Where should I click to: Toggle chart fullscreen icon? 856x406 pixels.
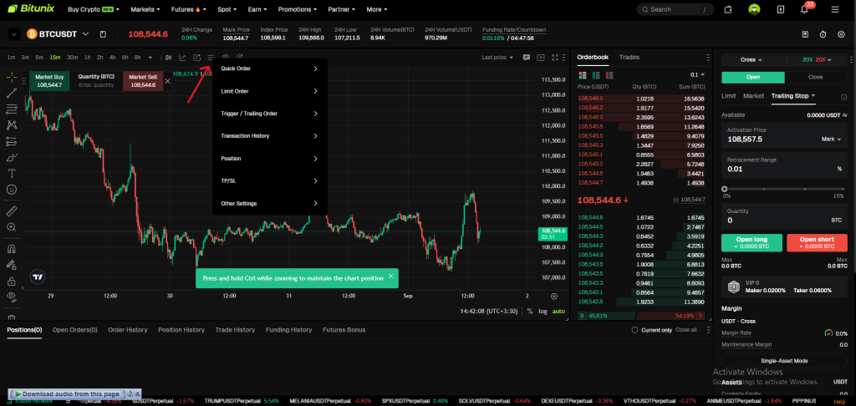point(555,58)
